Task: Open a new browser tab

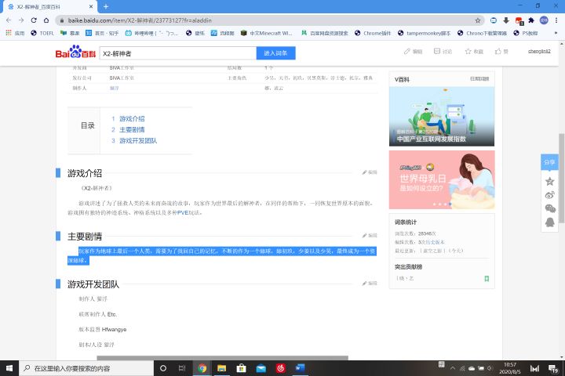Action: pos(106,6)
